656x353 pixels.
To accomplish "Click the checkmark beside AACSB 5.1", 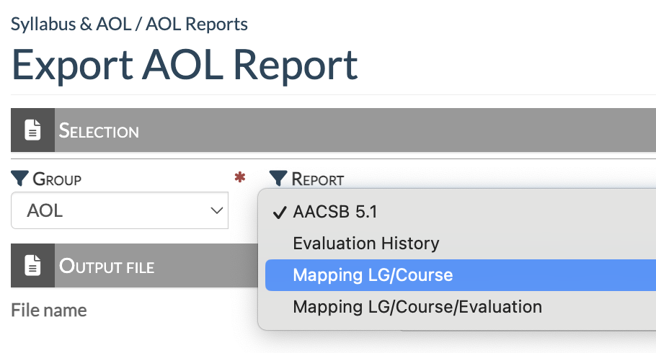I will pyautogui.click(x=279, y=213).
